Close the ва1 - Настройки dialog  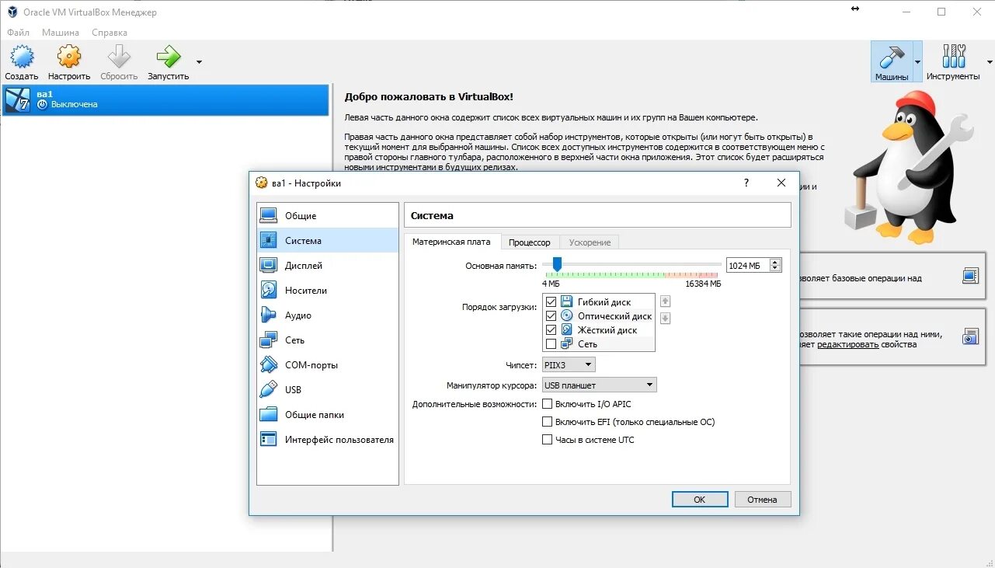pyautogui.click(x=781, y=183)
